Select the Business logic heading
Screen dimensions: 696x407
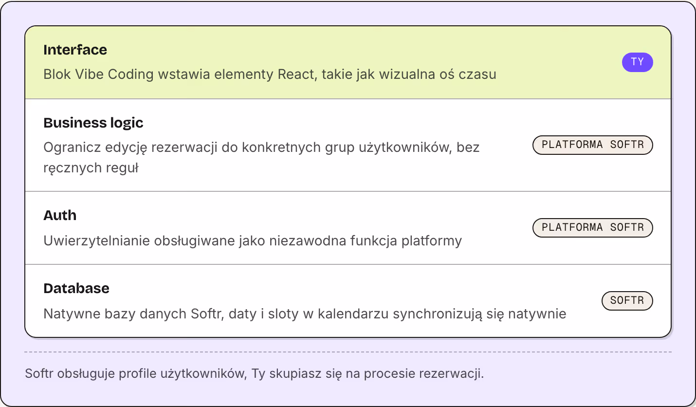click(x=93, y=123)
